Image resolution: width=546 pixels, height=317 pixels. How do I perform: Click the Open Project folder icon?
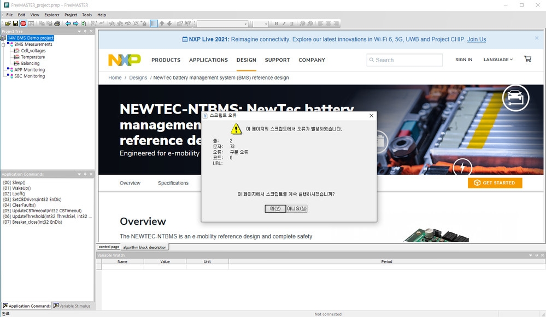tap(8, 23)
